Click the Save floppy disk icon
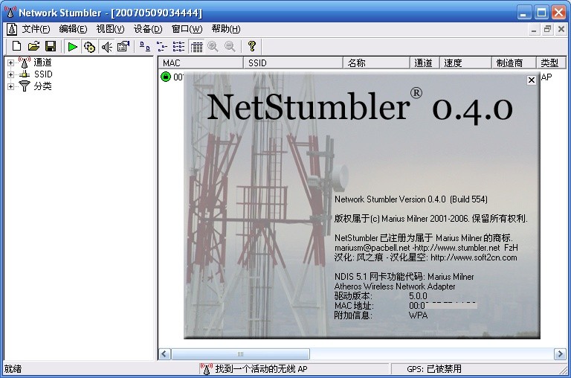571x378 pixels. 51,47
